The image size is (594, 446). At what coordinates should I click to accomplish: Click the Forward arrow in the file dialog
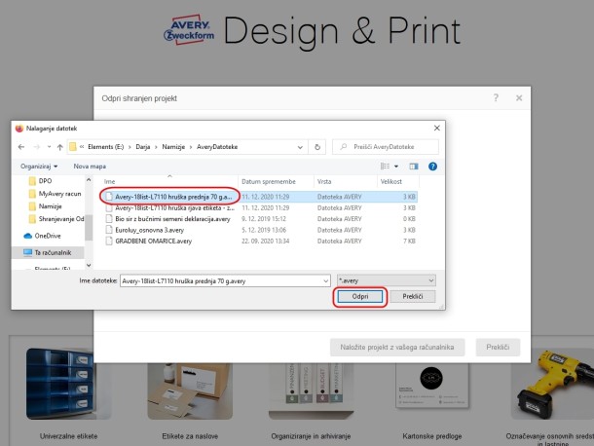pyautogui.click(x=36, y=147)
